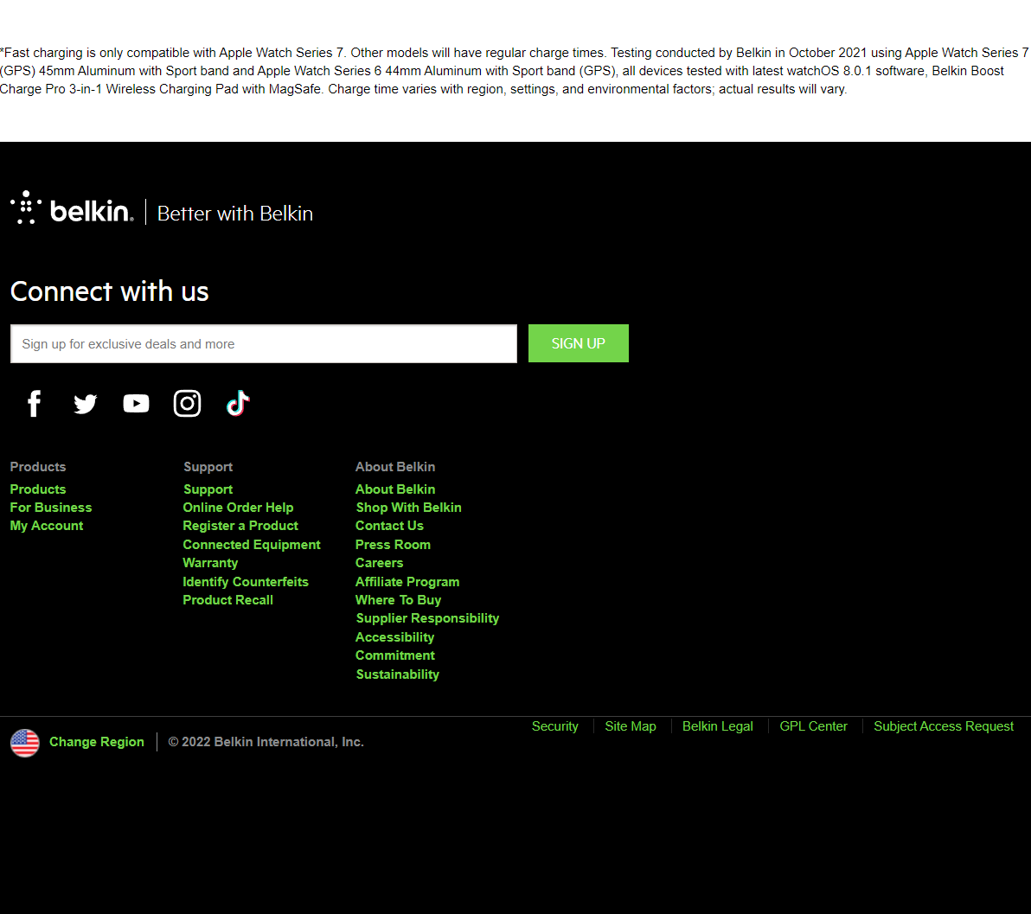Open Belkin Legal link
This screenshot has width=1031, height=914.
click(717, 726)
